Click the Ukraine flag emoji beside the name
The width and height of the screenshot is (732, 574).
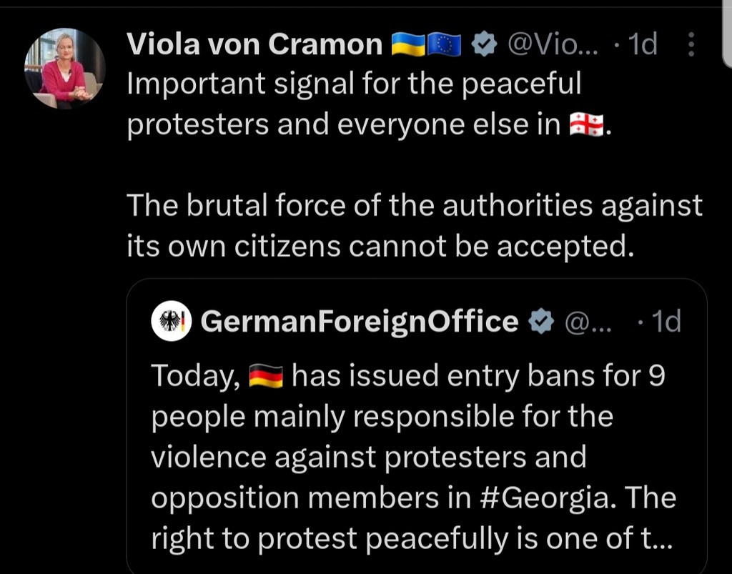pos(408,45)
